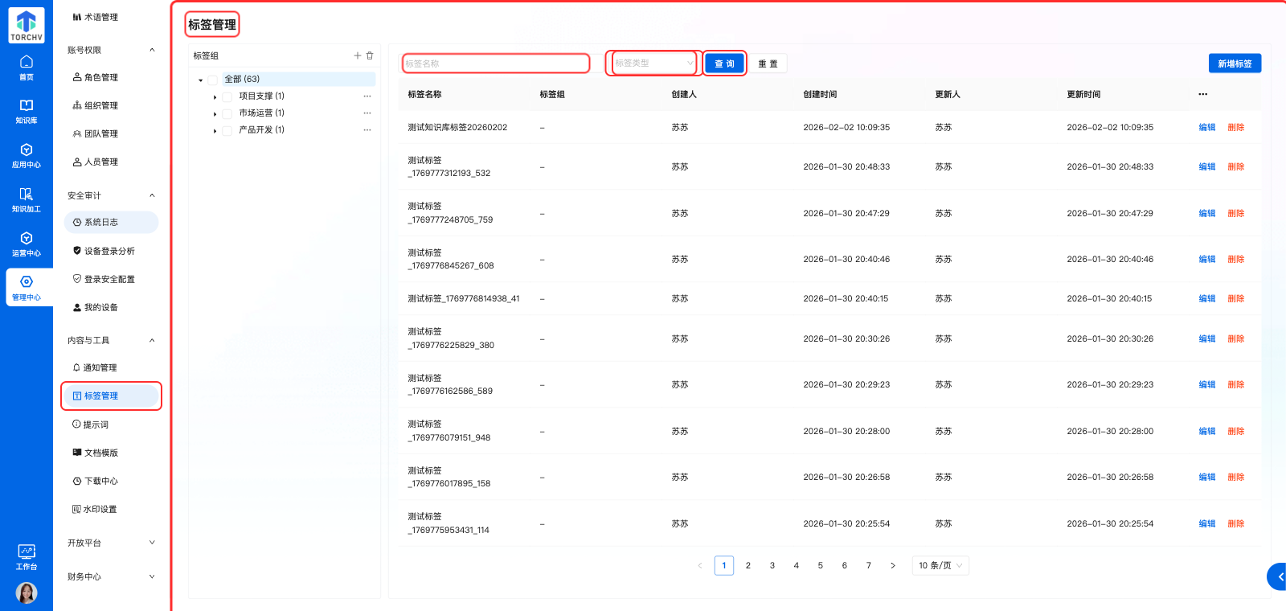Edit tag 测试知识库标签20260202
This screenshot has height=611, width=1286.
[x=1207, y=127]
